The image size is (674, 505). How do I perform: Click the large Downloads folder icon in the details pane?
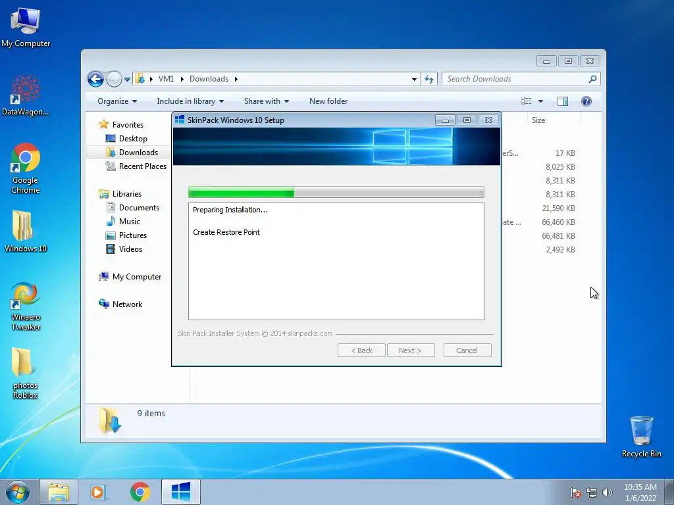coord(110,420)
